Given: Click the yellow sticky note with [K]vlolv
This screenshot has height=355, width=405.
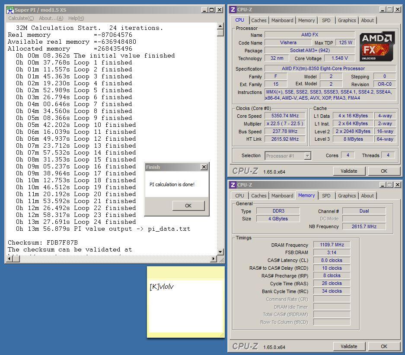Looking at the screenshot, I should coord(185,302).
